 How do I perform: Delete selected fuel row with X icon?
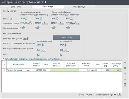pos(125,68)
